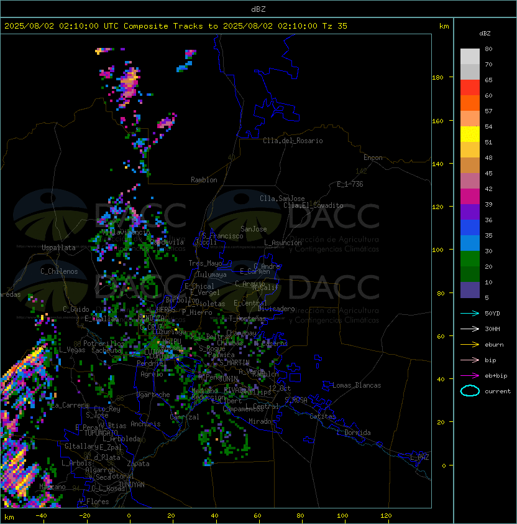Click the 'Clla.SanJose' place label
517x524 pixels.
tap(282, 198)
